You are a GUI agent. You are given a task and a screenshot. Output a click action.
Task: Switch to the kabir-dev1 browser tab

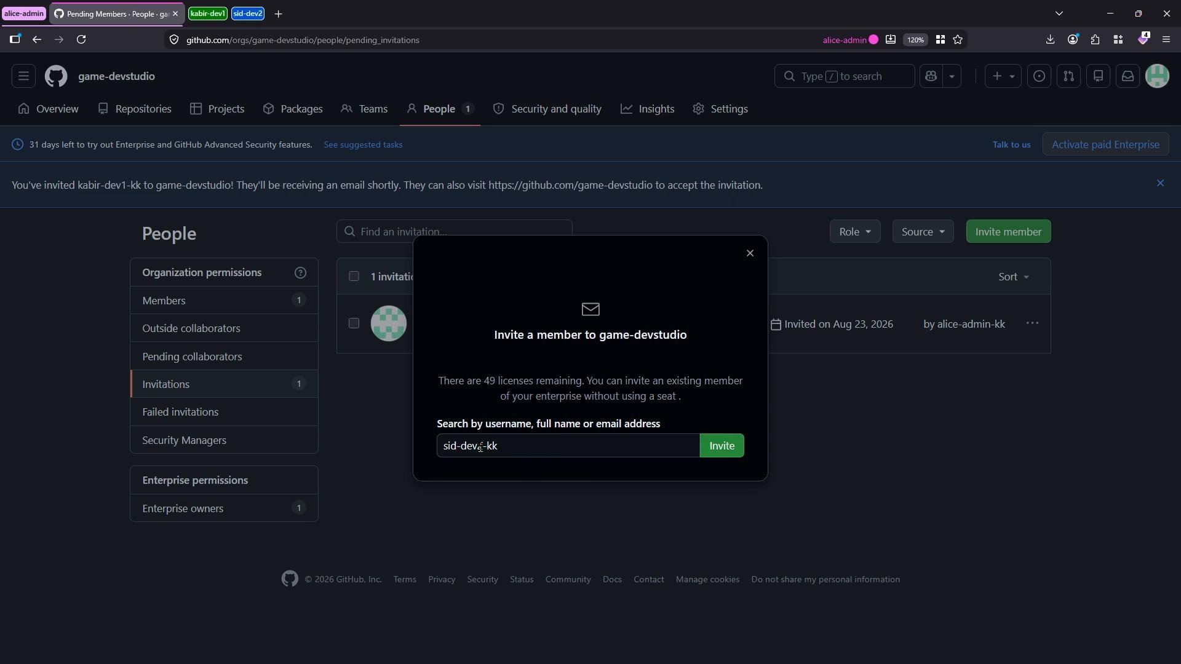(208, 14)
